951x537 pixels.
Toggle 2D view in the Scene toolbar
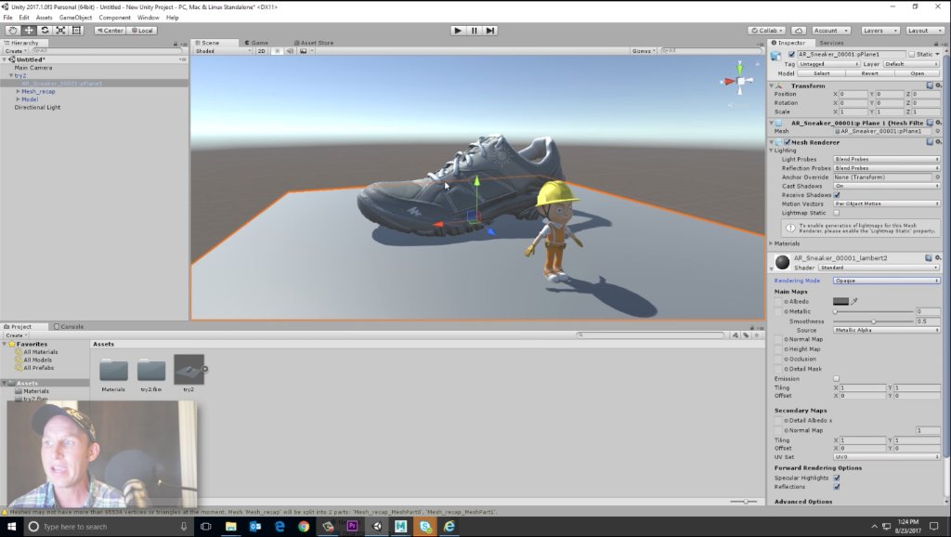(263, 51)
